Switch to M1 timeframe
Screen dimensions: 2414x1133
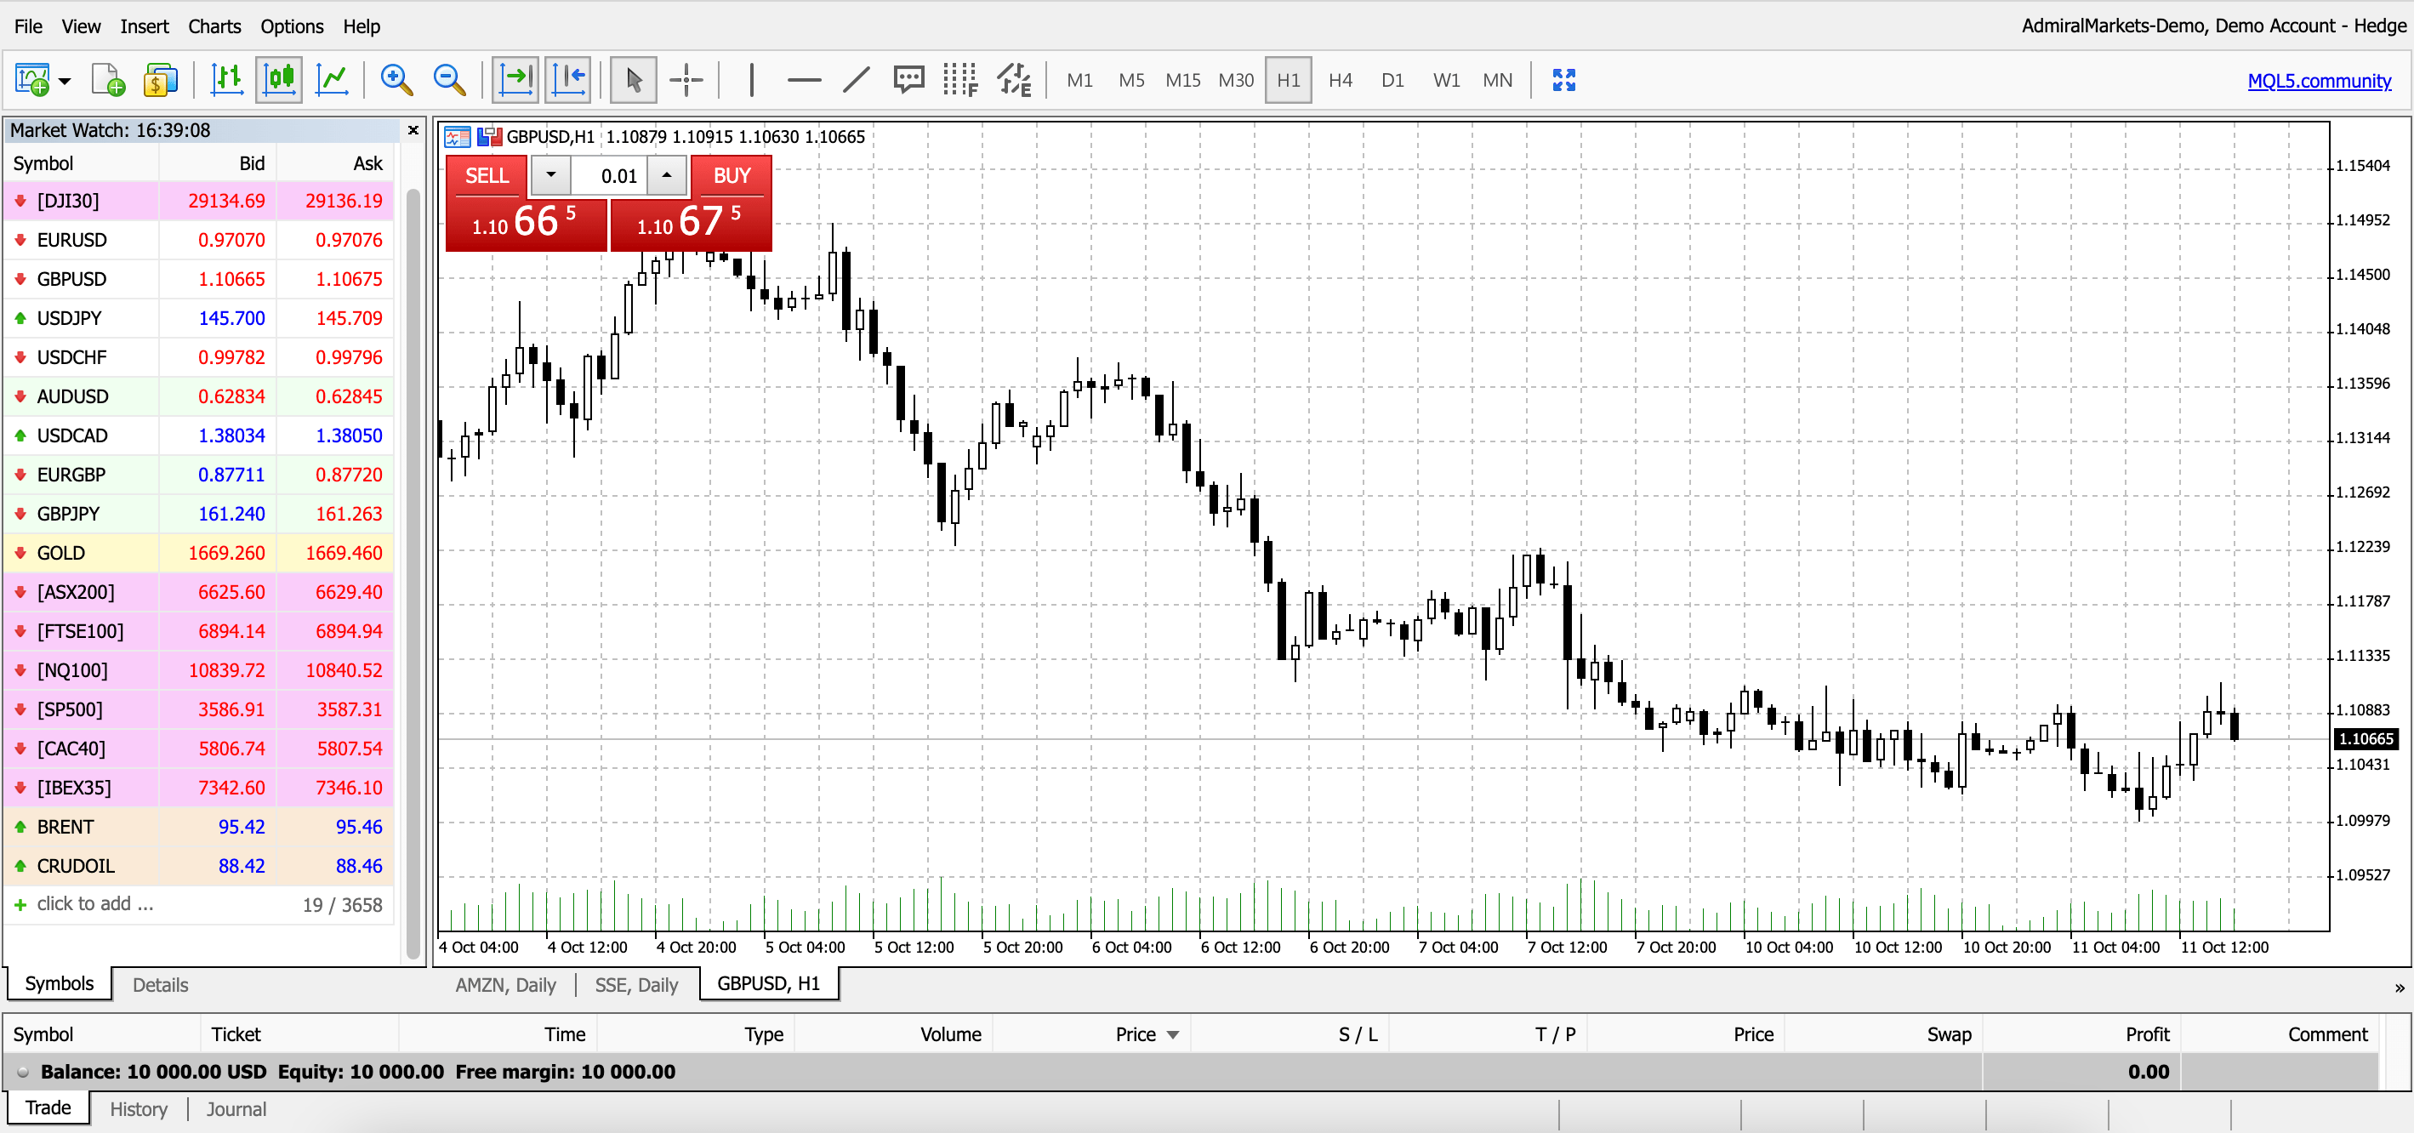pyautogui.click(x=1079, y=81)
